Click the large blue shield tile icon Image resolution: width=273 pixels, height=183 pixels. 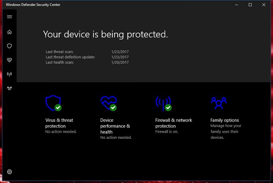point(53,102)
